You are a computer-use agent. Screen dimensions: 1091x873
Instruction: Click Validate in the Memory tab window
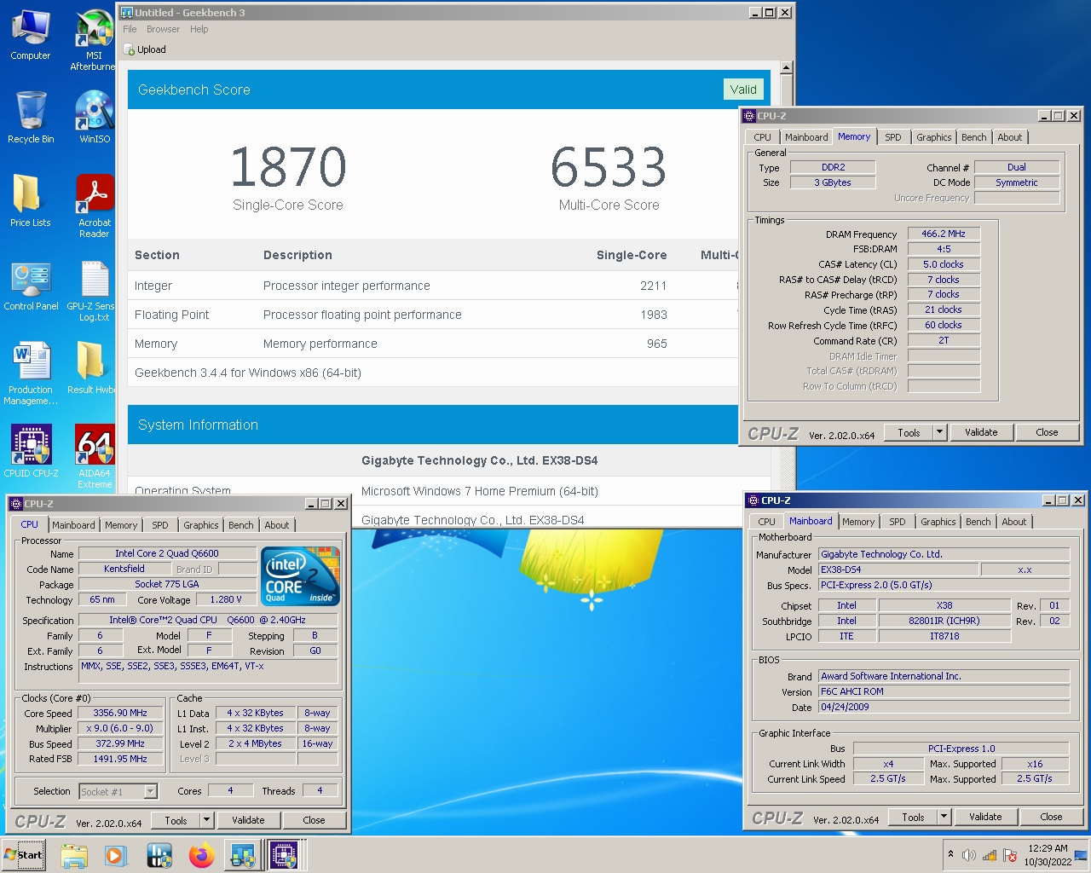[x=981, y=432]
